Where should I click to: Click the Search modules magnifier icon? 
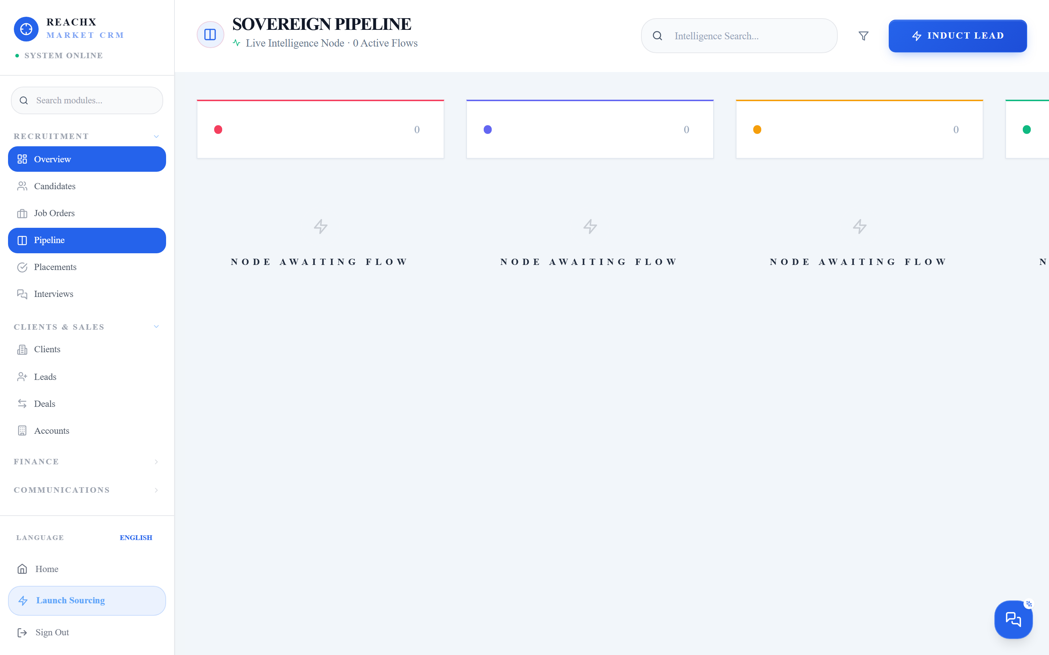coord(24,100)
